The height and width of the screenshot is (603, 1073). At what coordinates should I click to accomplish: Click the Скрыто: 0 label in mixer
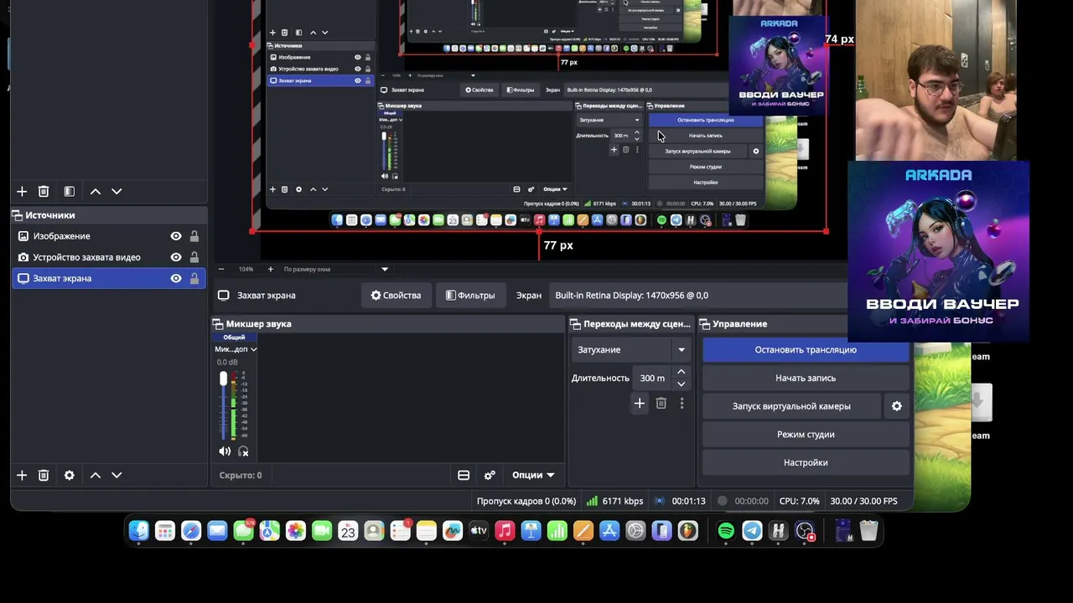(241, 475)
